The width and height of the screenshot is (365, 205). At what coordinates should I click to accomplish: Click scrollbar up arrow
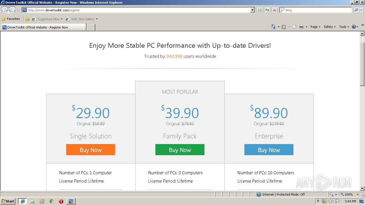pos(362,34)
